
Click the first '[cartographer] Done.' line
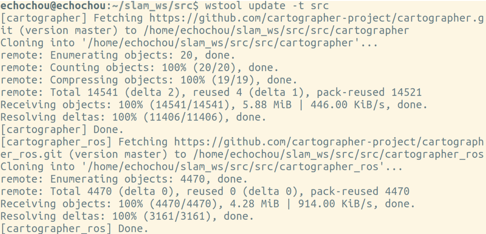click(62, 130)
